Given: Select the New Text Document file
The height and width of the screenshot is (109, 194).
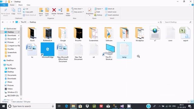Looking at the screenshot, I should point(78,52).
